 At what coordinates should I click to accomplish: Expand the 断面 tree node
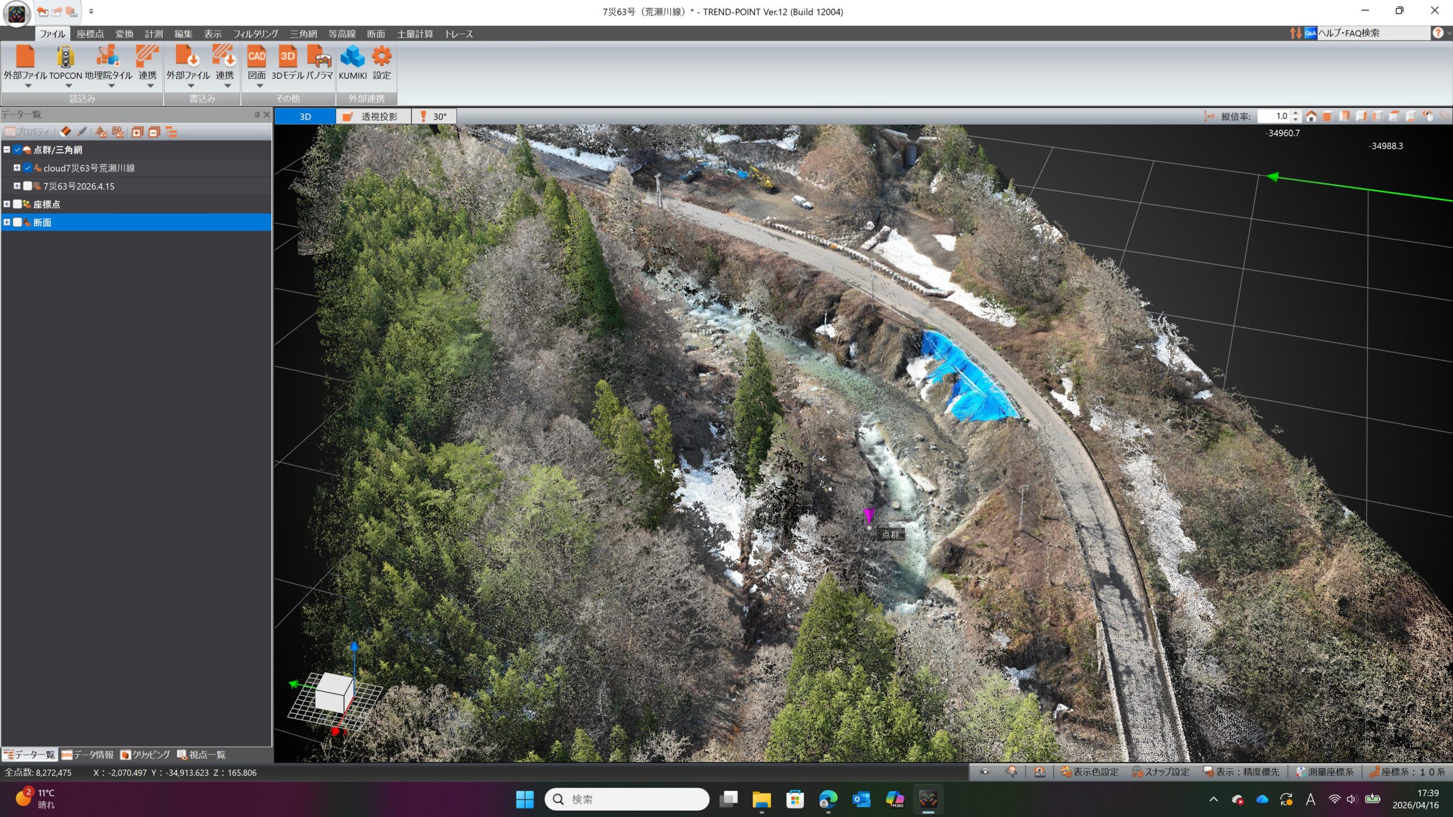point(7,222)
